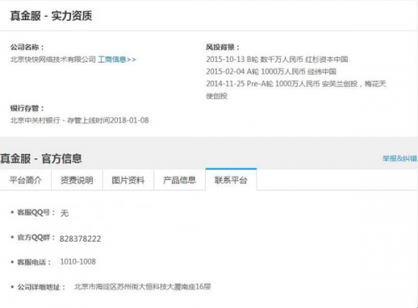
Task: Click the 官方QQ群 label
Action: [36, 238]
